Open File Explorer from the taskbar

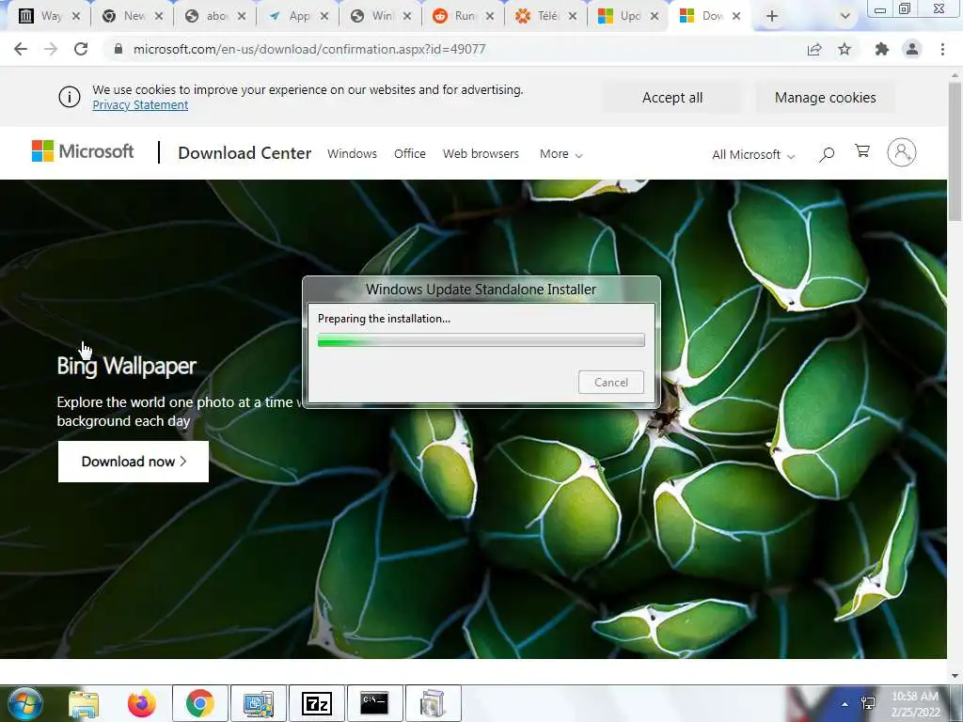(84, 704)
